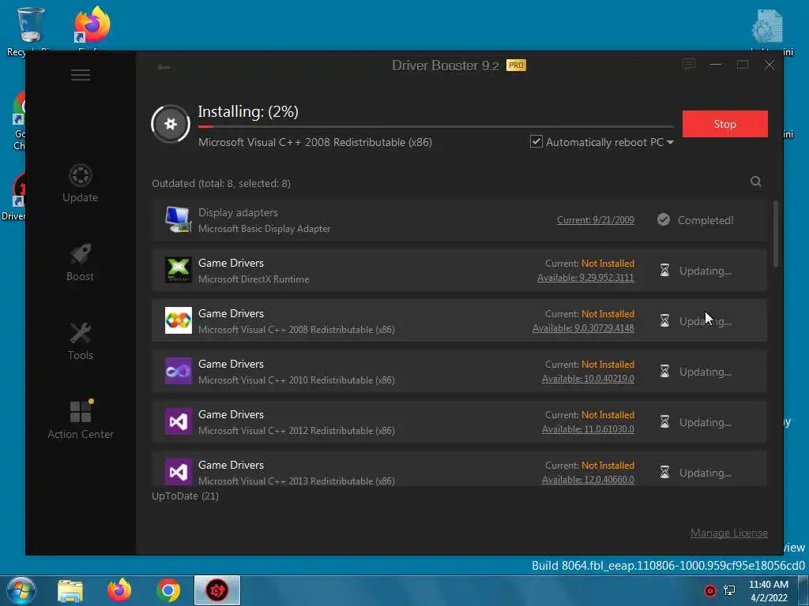
Task: Uncheck Automatically reboot PC checkbox
Action: click(x=536, y=142)
